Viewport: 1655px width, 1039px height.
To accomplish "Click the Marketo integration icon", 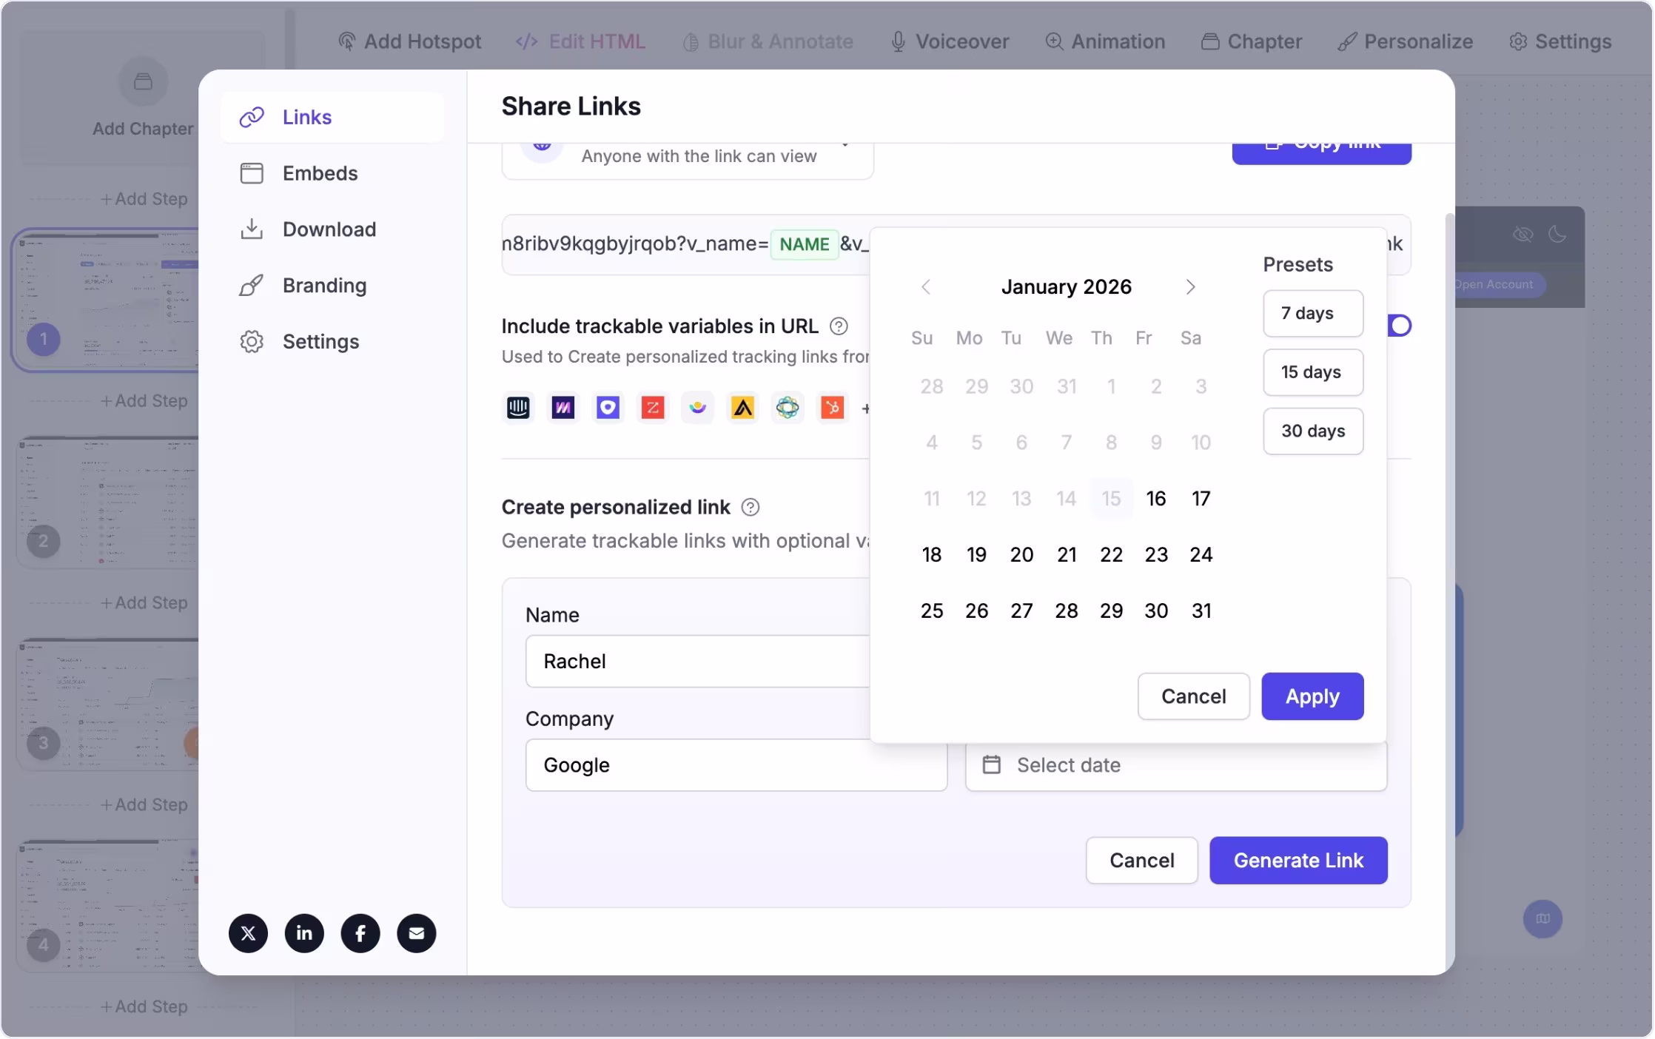I will (x=563, y=407).
